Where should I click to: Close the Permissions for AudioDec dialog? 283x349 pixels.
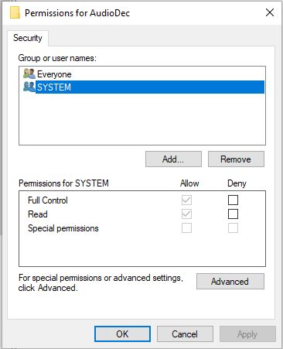[x=270, y=12]
